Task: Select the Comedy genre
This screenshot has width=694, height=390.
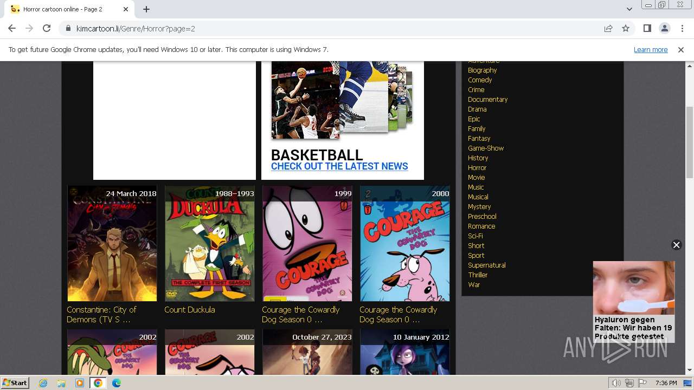Action: [x=480, y=80]
